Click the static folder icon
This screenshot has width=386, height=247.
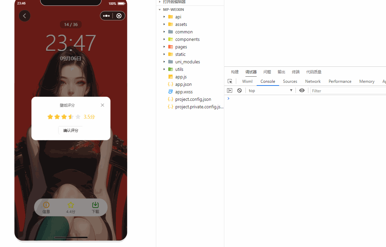click(x=170, y=54)
